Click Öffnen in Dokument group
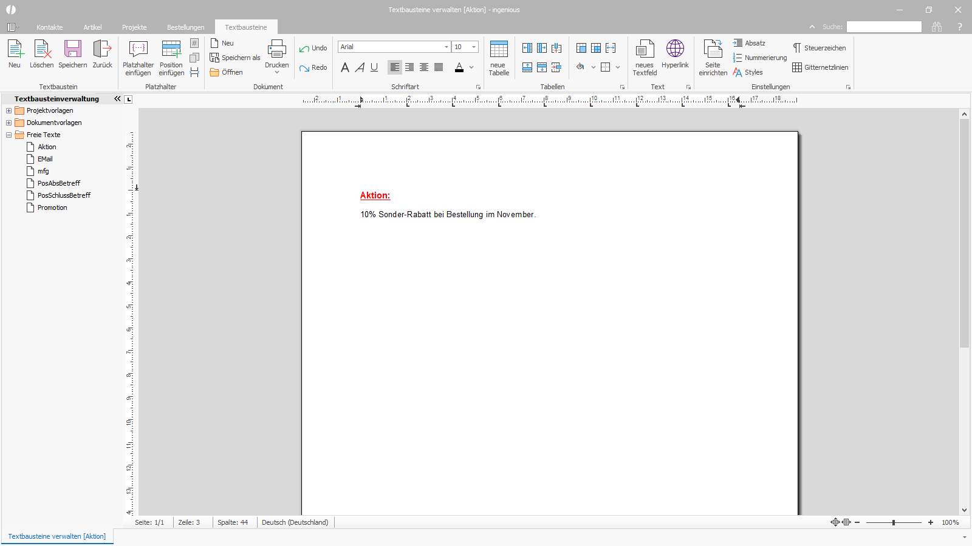This screenshot has width=972, height=546. (227, 72)
